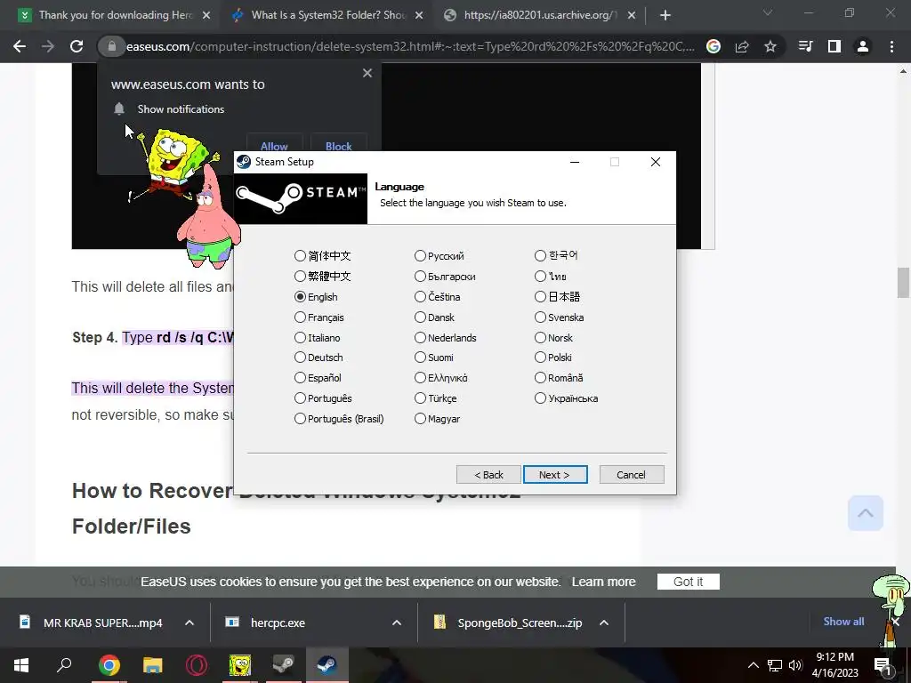Open taskbar search magnifier

click(x=64, y=665)
